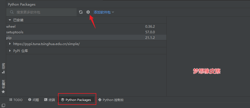The width and height of the screenshot is (250, 108).
Task: Click the Python Packages layers icon
Action: (x=63, y=100)
